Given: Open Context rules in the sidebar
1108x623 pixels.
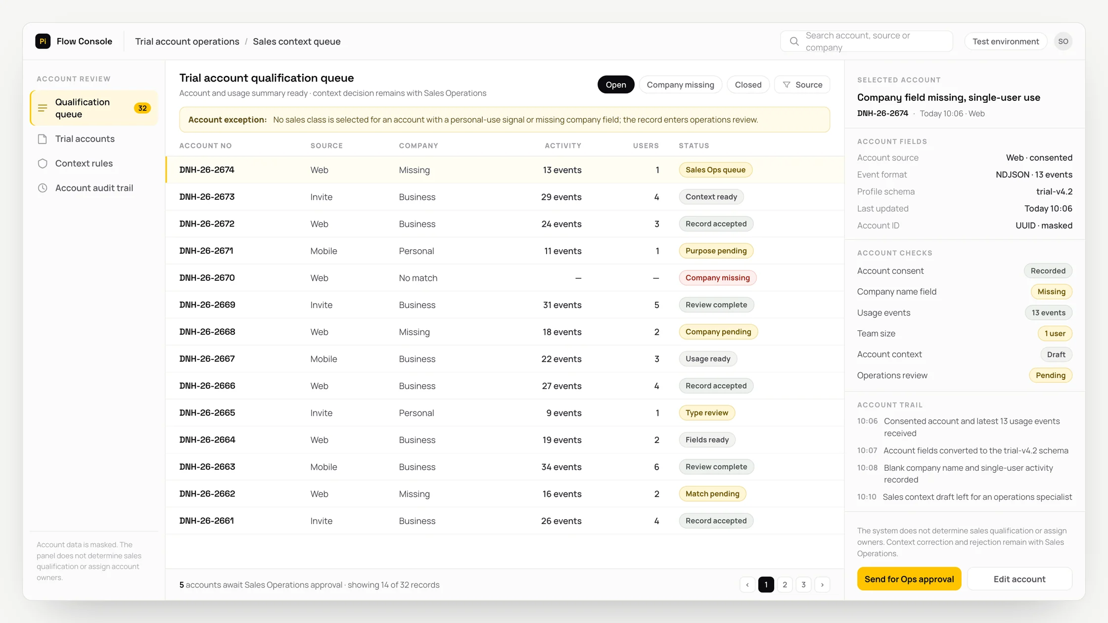Looking at the screenshot, I should click(94, 164).
